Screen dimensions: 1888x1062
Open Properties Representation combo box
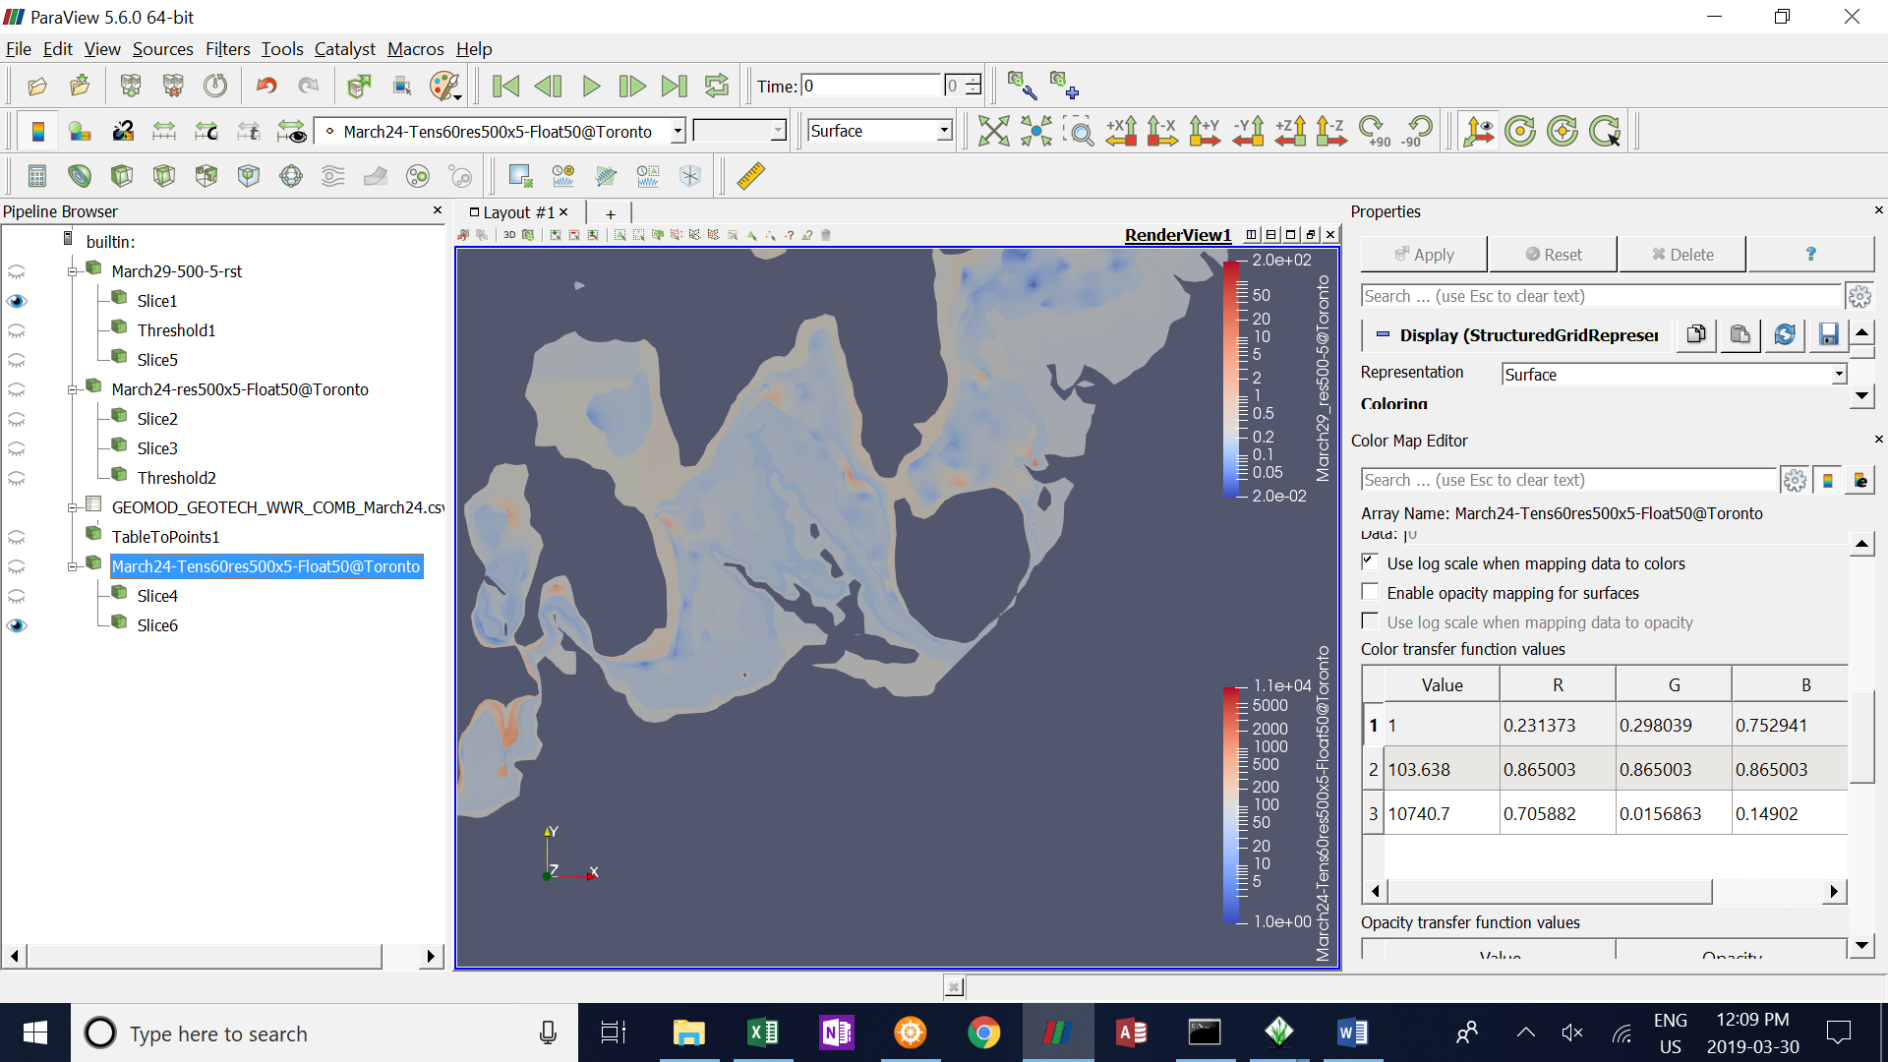pyautogui.click(x=1675, y=374)
